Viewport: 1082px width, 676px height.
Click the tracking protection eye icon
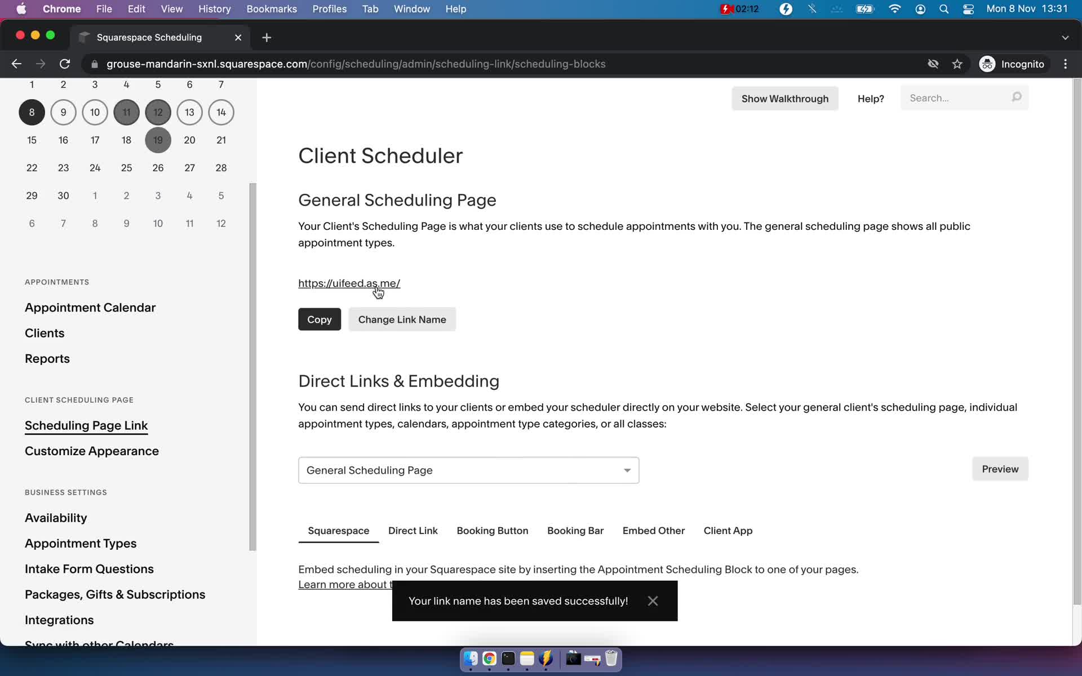(x=933, y=64)
